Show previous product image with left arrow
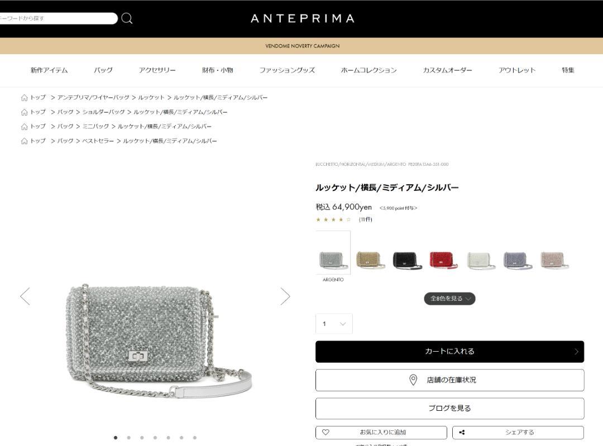This screenshot has height=446, width=603. pos(25,296)
